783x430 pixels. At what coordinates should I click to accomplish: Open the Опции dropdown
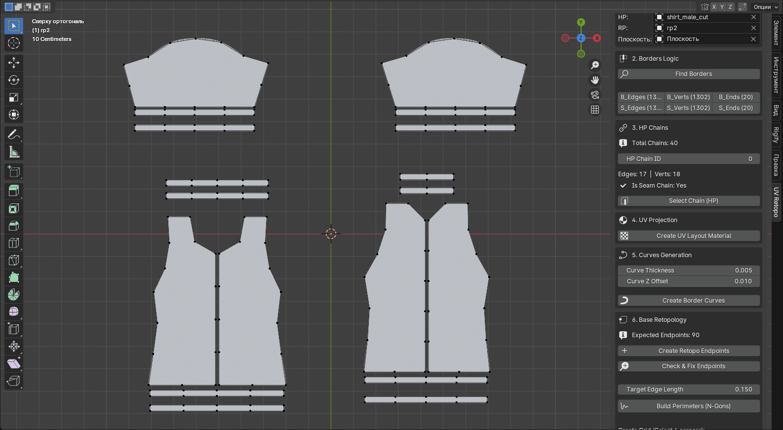765,7
